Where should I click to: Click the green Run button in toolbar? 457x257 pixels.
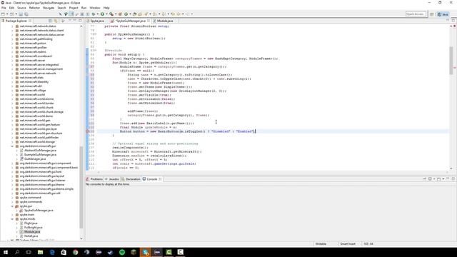pyautogui.click(x=102, y=14)
